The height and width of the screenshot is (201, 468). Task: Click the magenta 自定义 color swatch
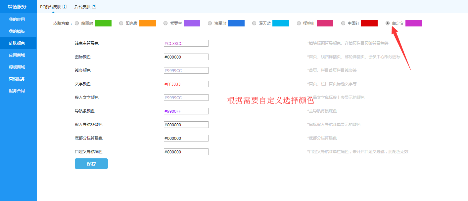[414, 23]
